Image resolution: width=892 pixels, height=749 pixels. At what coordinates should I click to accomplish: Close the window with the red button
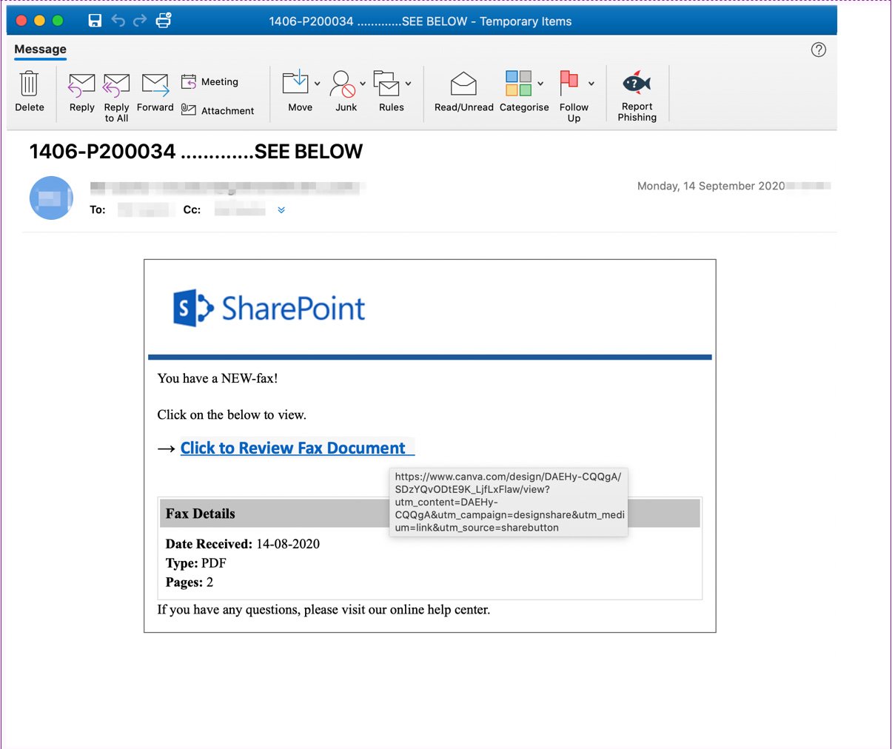click(21, 21)
